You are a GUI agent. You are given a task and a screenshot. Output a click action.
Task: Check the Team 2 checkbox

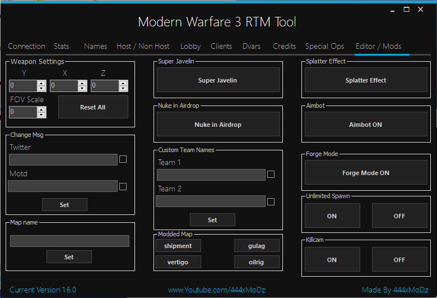271,201
